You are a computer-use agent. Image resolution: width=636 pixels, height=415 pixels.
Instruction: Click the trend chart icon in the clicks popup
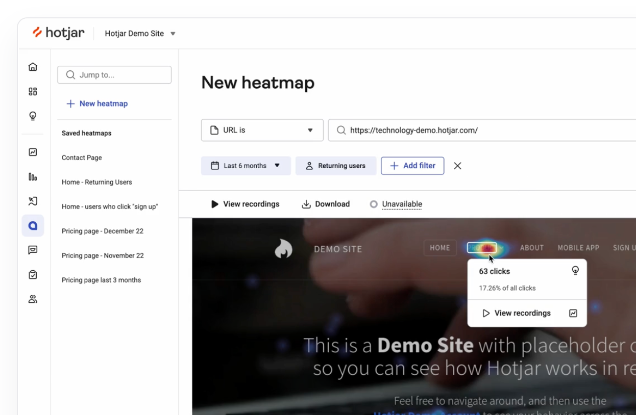[x=573, y=313]
